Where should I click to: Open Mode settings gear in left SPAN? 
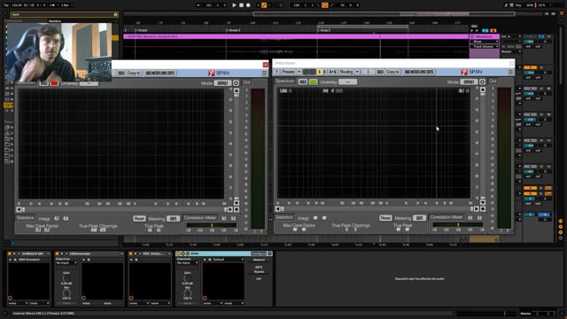coord(236,83)
